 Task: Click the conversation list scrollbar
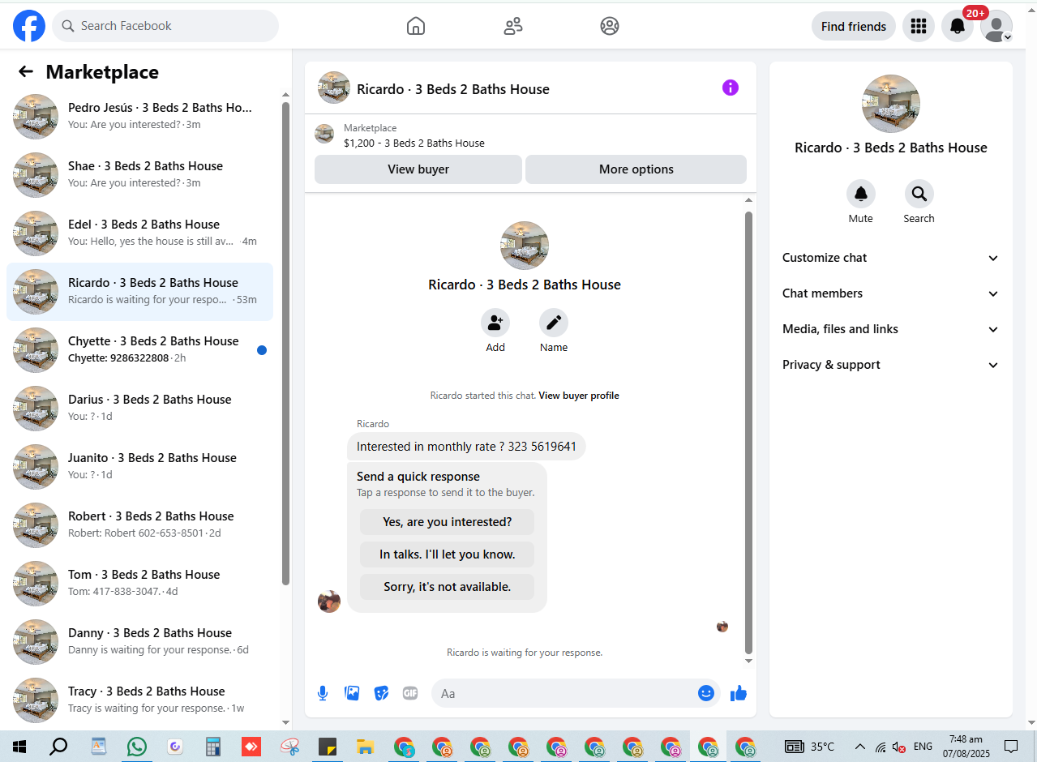point(285,344)
